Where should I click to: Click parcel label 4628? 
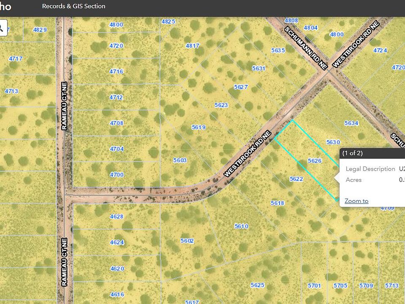tap(117, 216)
